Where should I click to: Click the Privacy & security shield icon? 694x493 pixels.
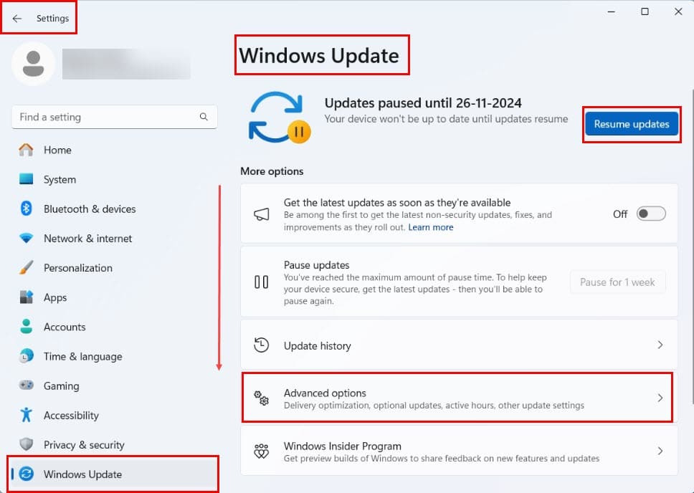[26, 444]
